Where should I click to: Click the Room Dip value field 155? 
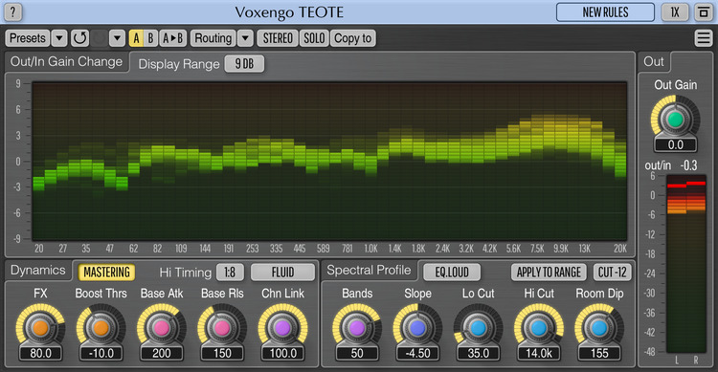599,353
